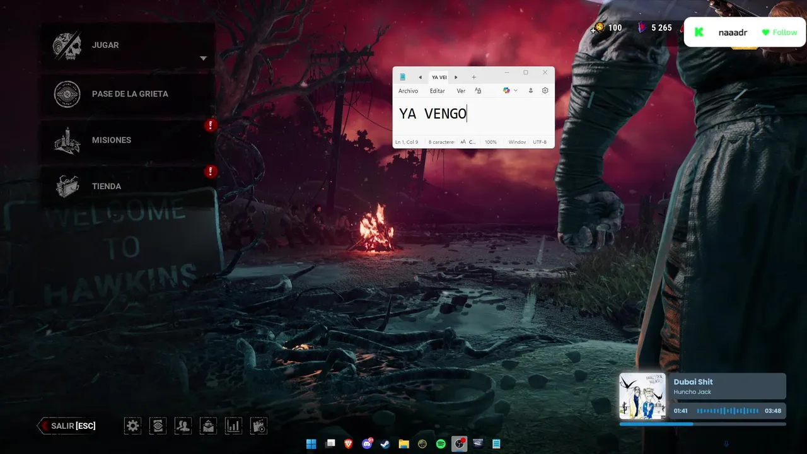The width and height of the screenshot is (807, 454).
Task: Click the Notepad app icon in title bar
Action: click(x=402, y=77)
